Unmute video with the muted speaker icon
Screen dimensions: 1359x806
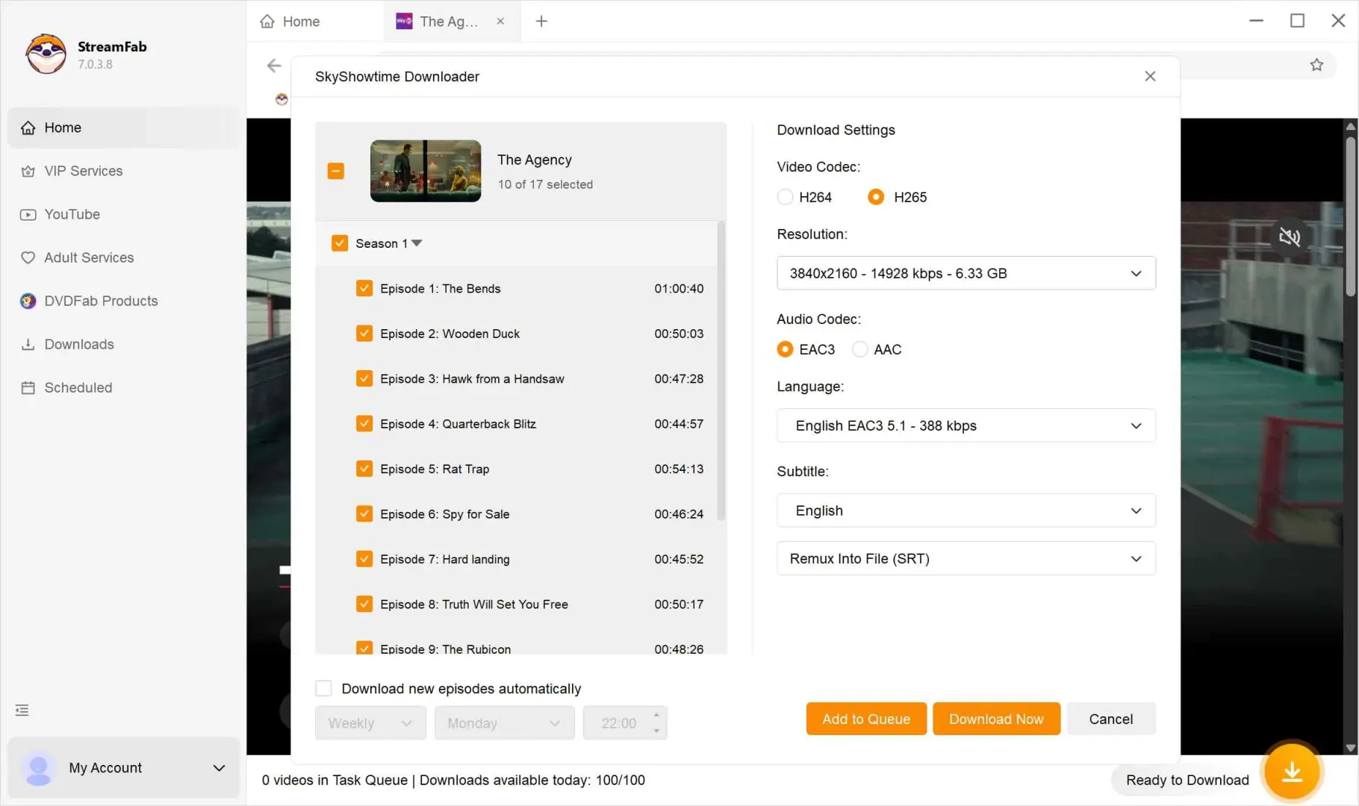pos(1290,237)
